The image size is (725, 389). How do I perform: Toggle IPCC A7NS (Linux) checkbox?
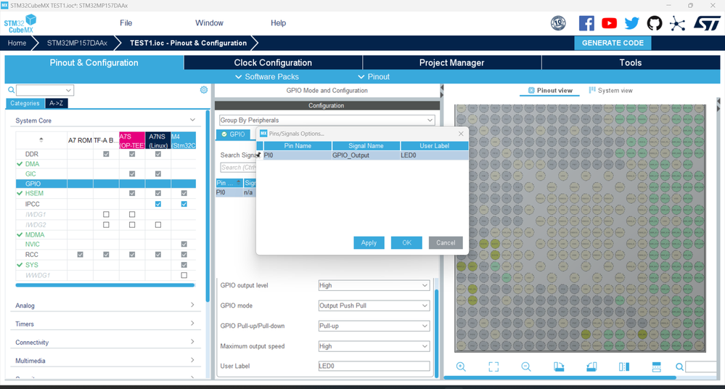(158, 204)
